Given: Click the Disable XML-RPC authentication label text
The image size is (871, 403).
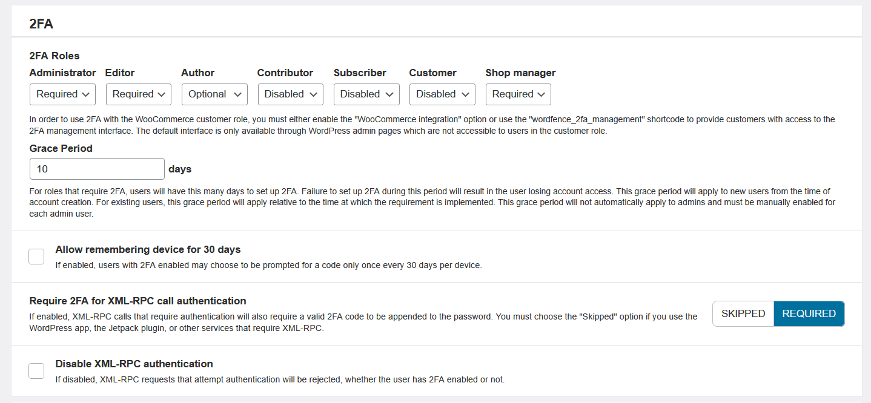Looking at the screenshot, I should (134, 364).
